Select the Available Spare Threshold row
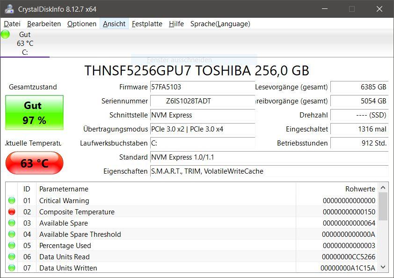 click(192, 234)
